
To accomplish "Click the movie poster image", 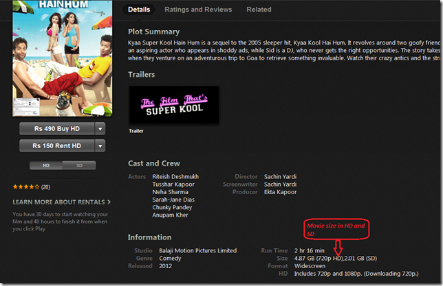I will pos(62,58).
